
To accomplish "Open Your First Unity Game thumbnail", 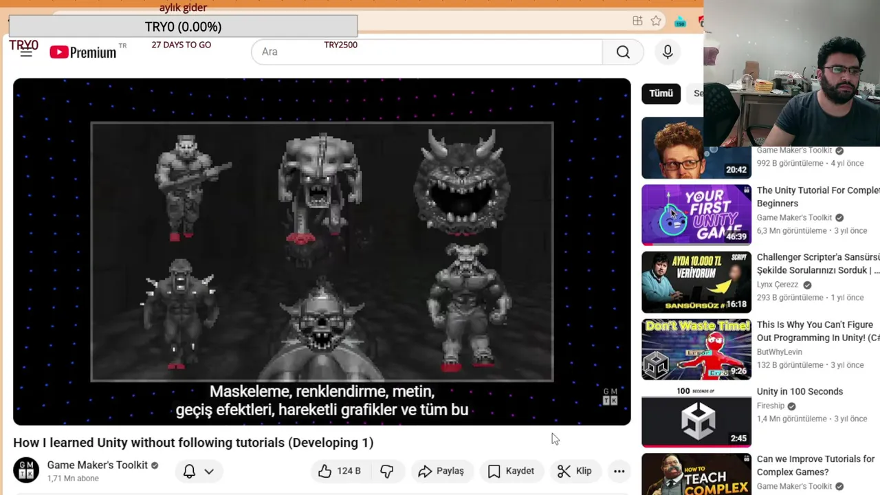I will click(x=696, y=214).
